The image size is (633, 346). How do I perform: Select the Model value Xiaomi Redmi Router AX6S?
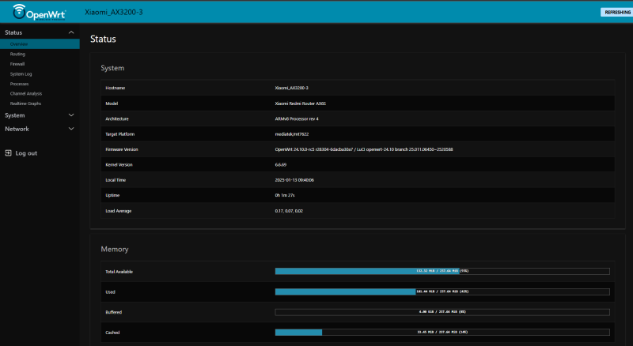301,103
